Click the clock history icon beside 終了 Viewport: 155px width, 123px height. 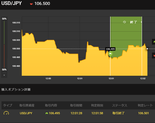pos(124,22)
